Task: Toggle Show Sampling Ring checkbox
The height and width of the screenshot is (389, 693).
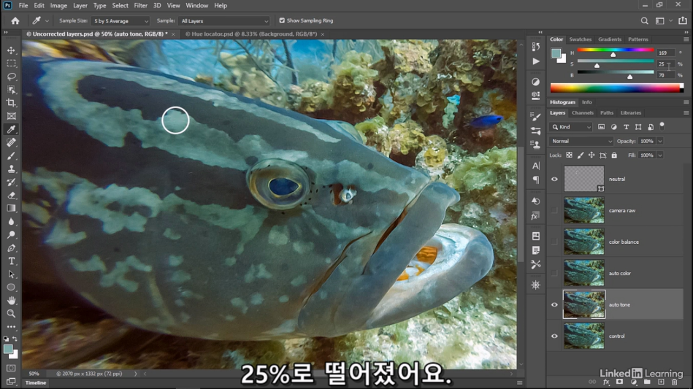Action: (x=282, y=21)
